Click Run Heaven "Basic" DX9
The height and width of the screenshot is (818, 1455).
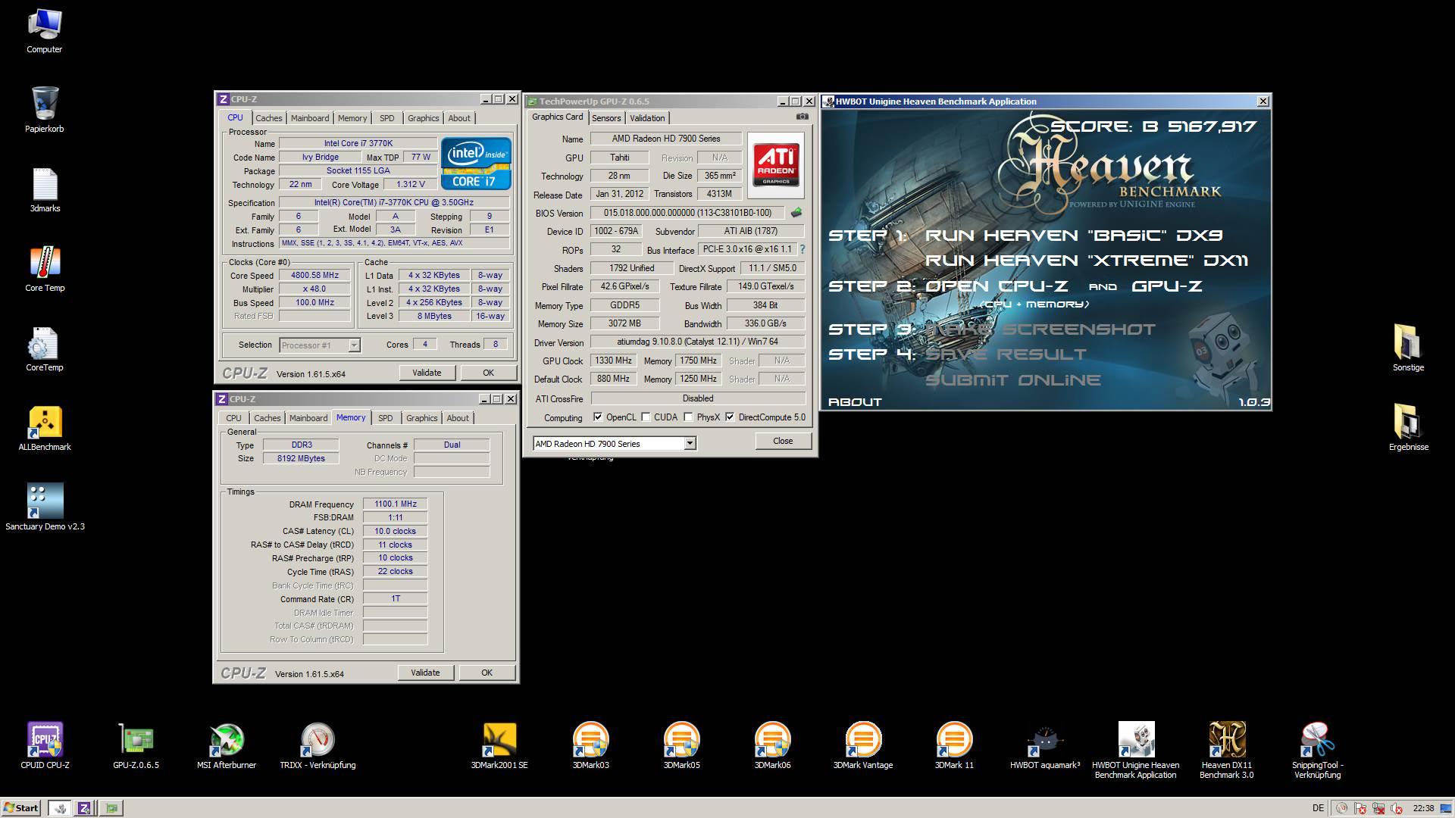tap(1074, 236)
